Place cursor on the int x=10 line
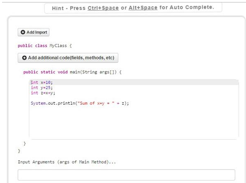Screen dimensions: 246x183 (x=42, y=82)
